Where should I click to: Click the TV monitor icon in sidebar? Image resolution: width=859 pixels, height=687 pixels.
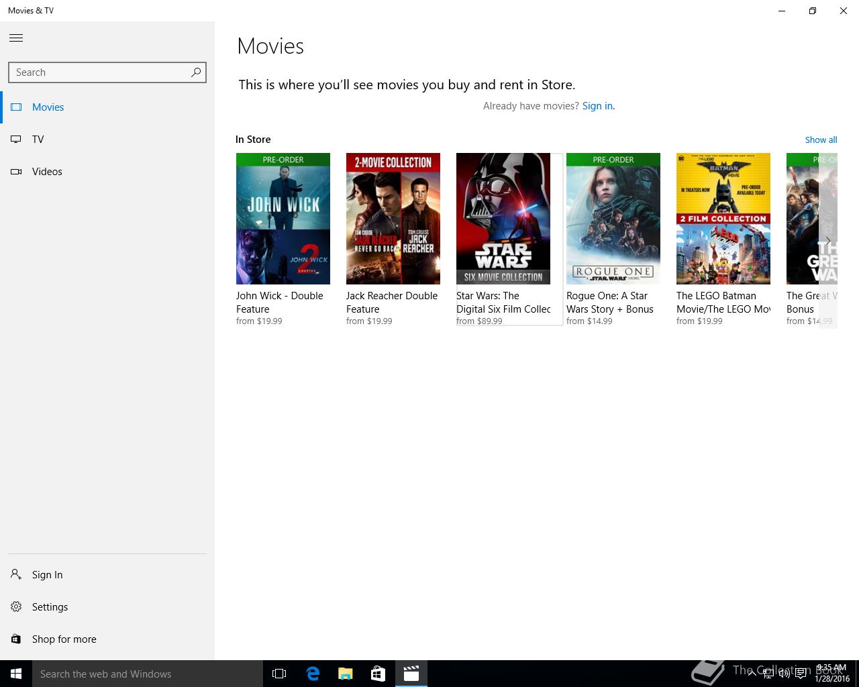point(16,139)
